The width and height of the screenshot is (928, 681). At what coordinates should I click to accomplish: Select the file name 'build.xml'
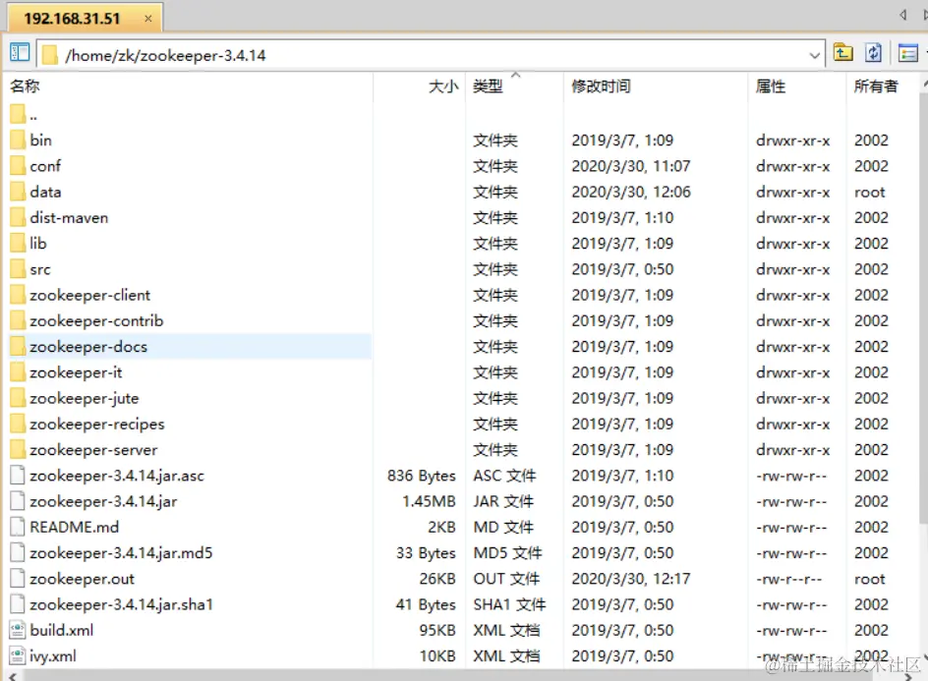pos(62,630)
